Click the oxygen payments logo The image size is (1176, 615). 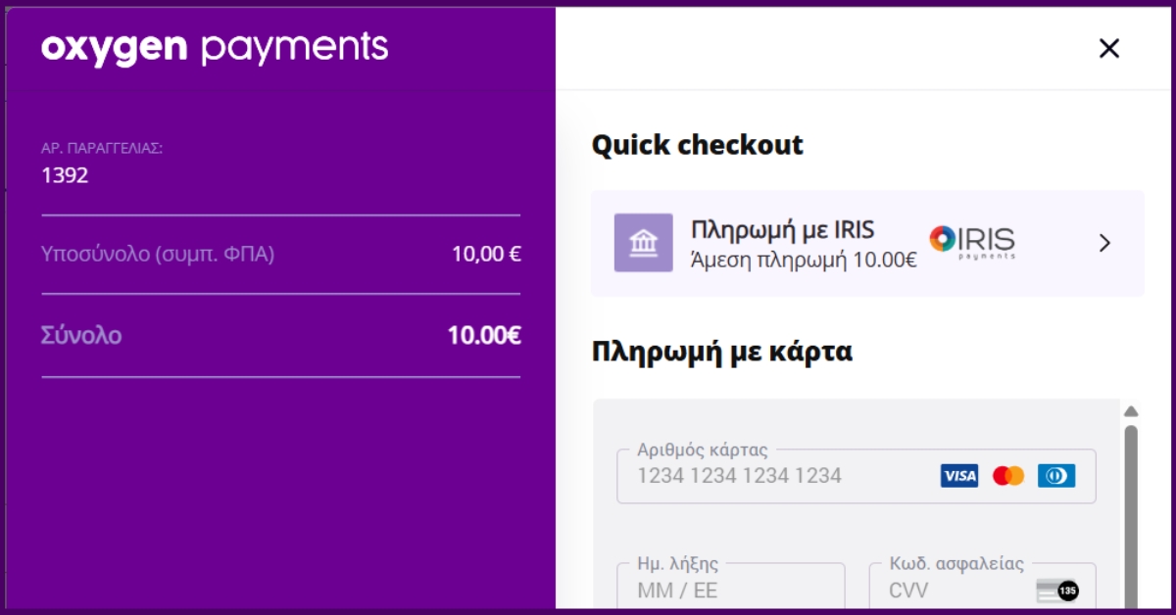[x=215, y=48]
